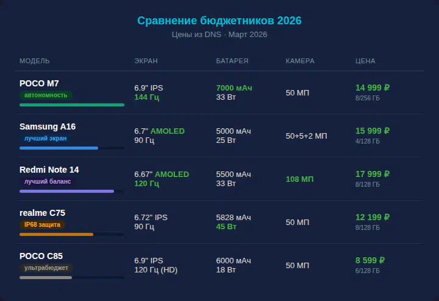
Task: Click the "ультрабюджет" badge
Action: (46, 268)
